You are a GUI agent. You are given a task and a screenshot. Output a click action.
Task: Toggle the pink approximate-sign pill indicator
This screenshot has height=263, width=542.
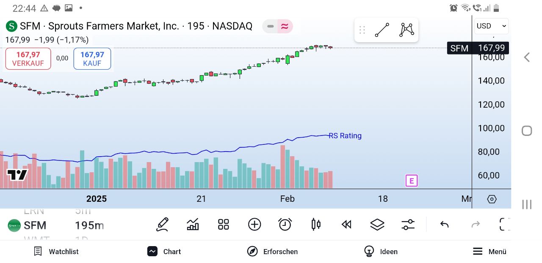285,27
